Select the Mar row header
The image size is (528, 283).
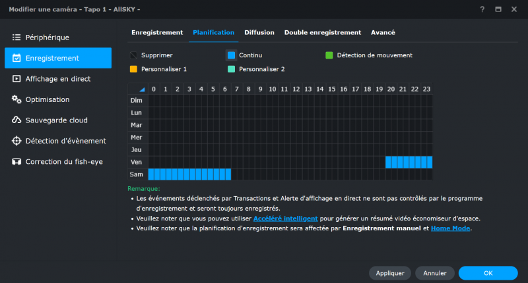pyautogui.click(x=138, y=125)
